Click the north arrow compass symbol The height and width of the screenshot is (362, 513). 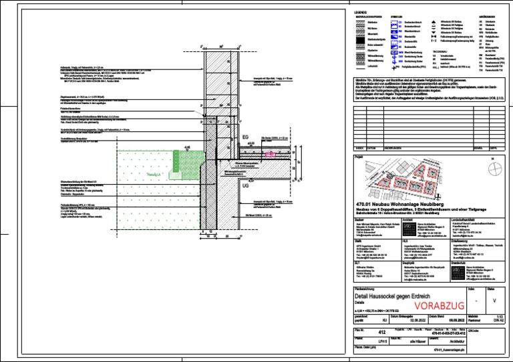click(x=495, y=169)
